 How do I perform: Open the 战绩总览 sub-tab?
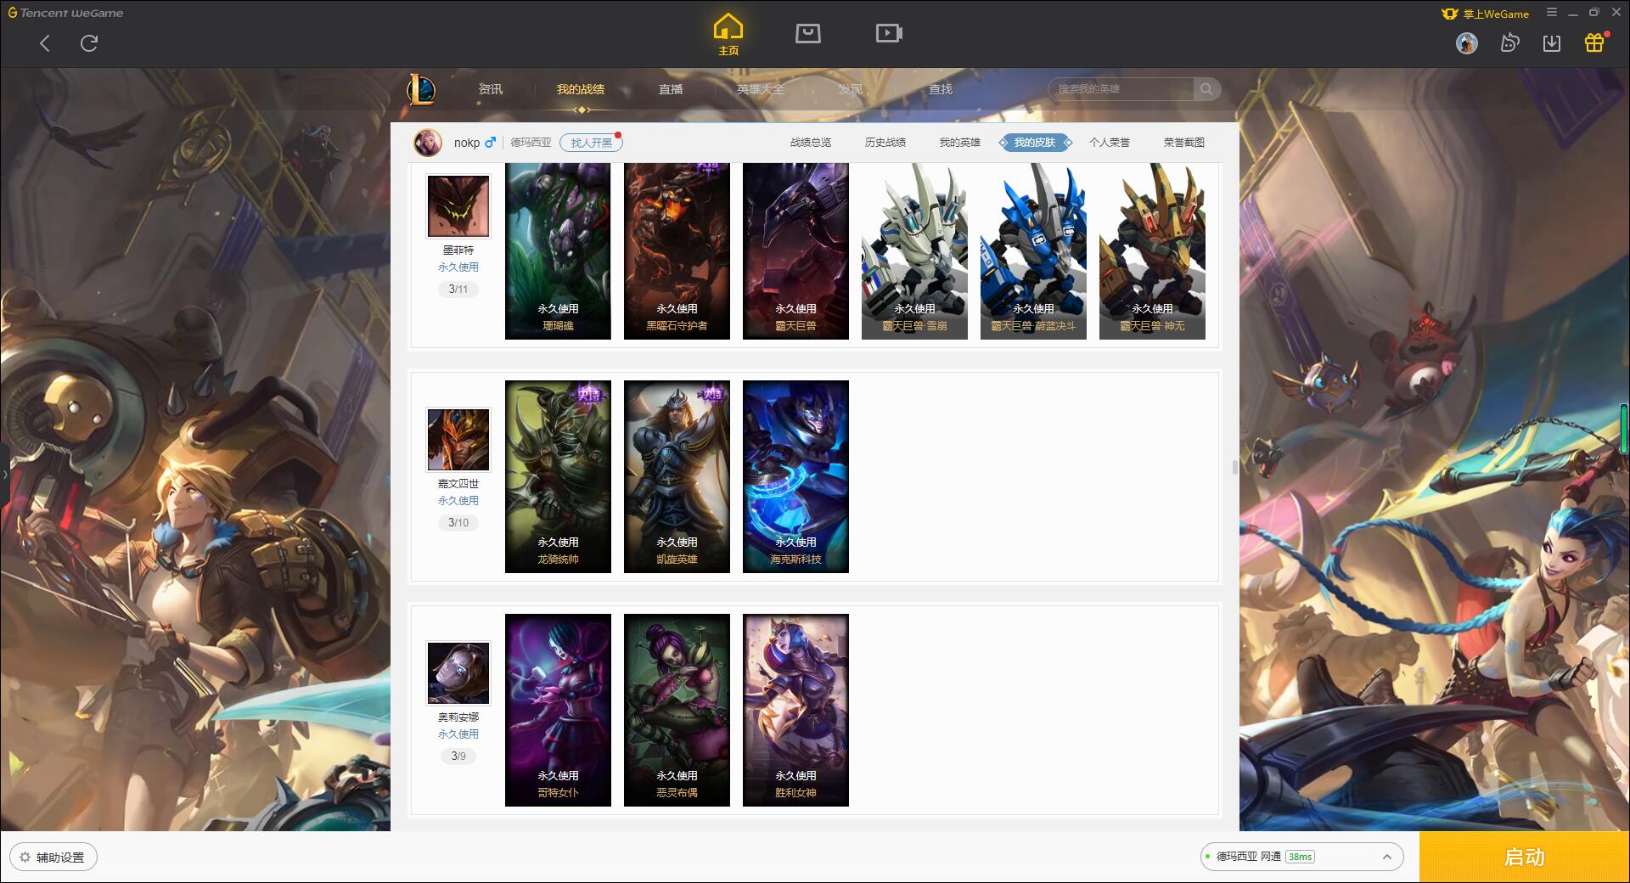[x=811, y=143]
